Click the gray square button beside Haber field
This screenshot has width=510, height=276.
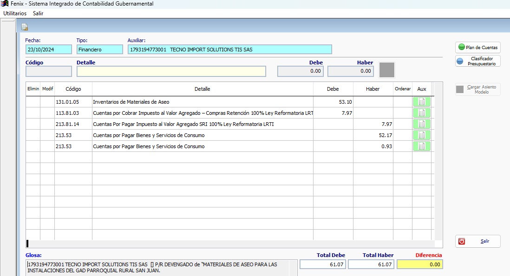click(x=387, y=70)
